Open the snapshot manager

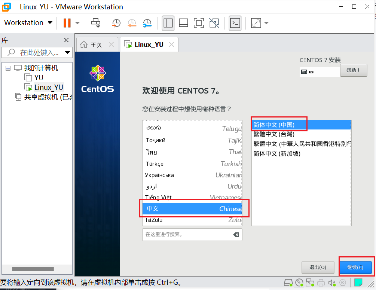click(147, 23)
